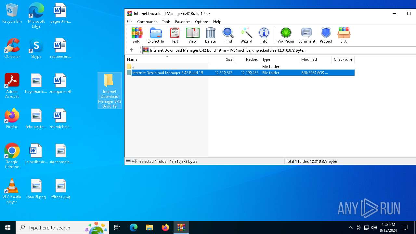
Task: Open the Favorites menu
Action: (x=183, y=22)
